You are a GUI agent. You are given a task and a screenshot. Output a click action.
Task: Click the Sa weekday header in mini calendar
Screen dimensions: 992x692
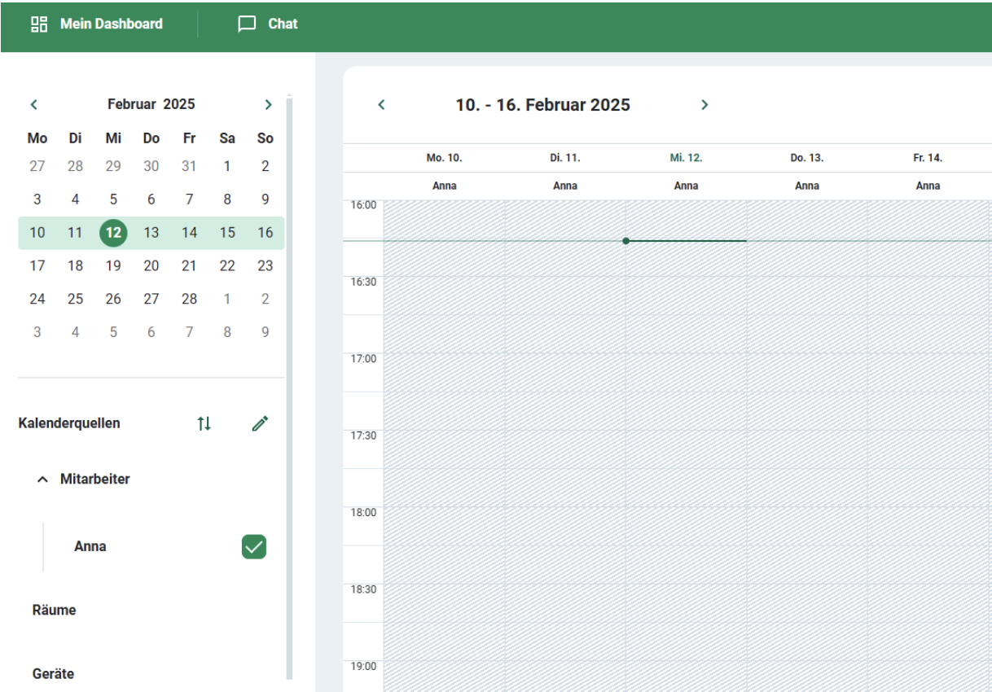pos(227,138)
